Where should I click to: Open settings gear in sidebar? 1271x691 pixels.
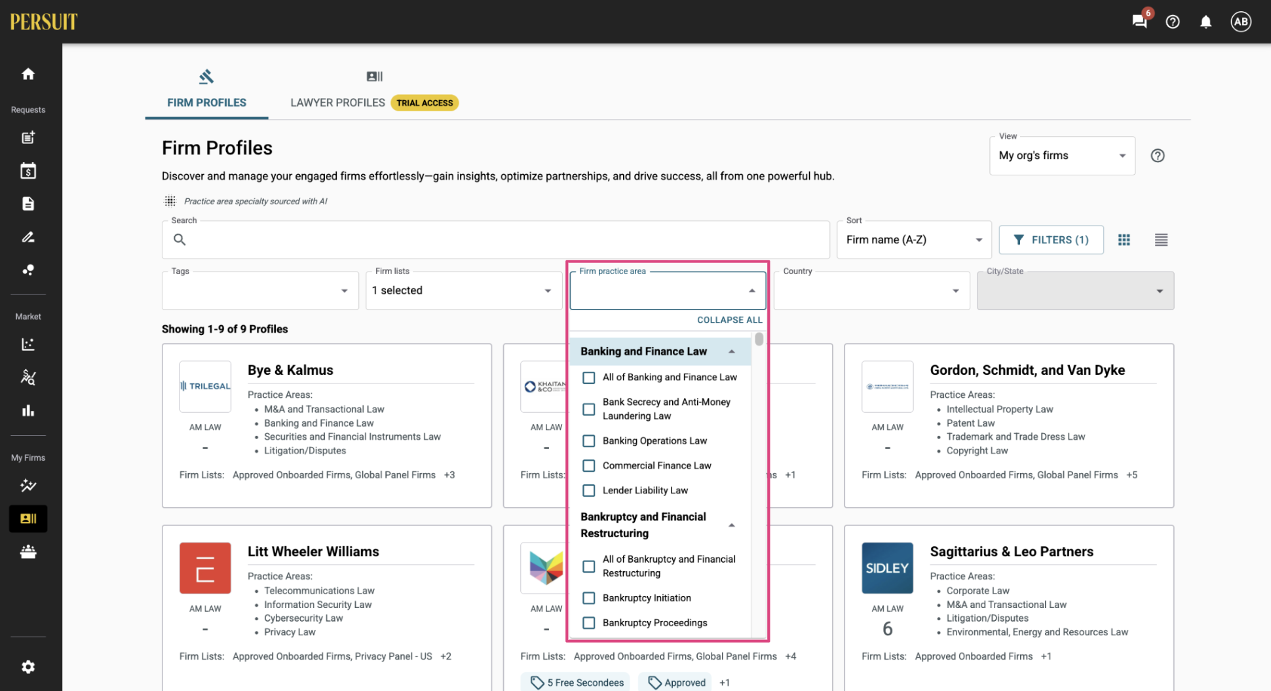pos(28,667)
